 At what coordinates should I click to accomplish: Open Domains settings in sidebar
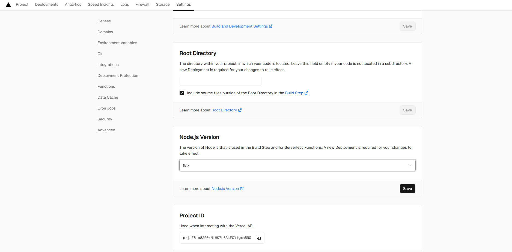pos(105,32)
